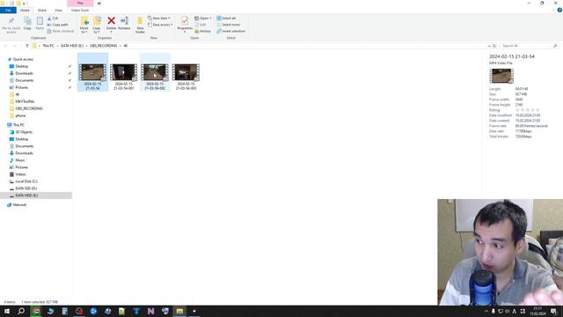This screenshot has height=317, width=563.
Task: Create a New folder from the ribbon
Action: [140, 26]
